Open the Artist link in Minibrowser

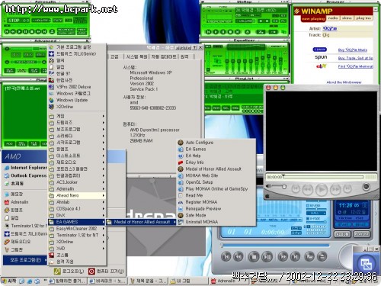(x=330, y=28)
